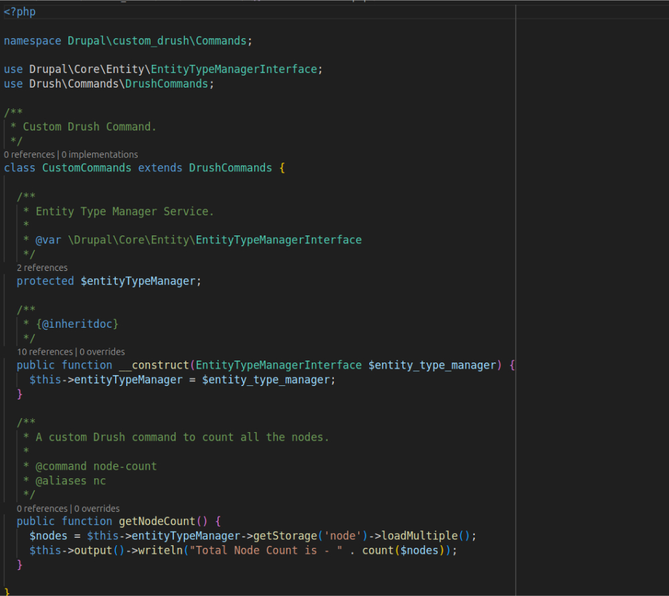The image size is (669, 596).
Task: Click the closing brace of the getNodeCount method
Action: point(19,565)
